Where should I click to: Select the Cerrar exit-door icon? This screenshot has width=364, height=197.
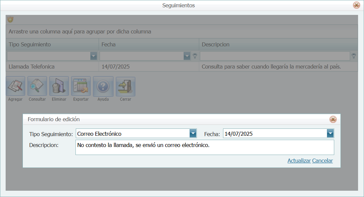click(125, 86)
